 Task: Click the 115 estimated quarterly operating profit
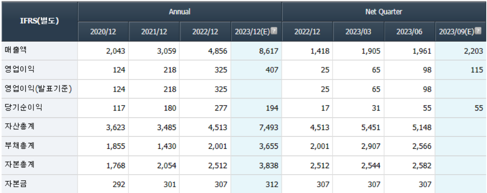(477, 70)
